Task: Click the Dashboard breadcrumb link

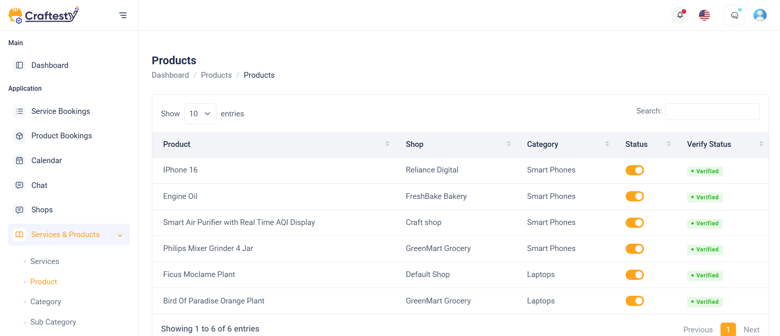Action: 170,75
